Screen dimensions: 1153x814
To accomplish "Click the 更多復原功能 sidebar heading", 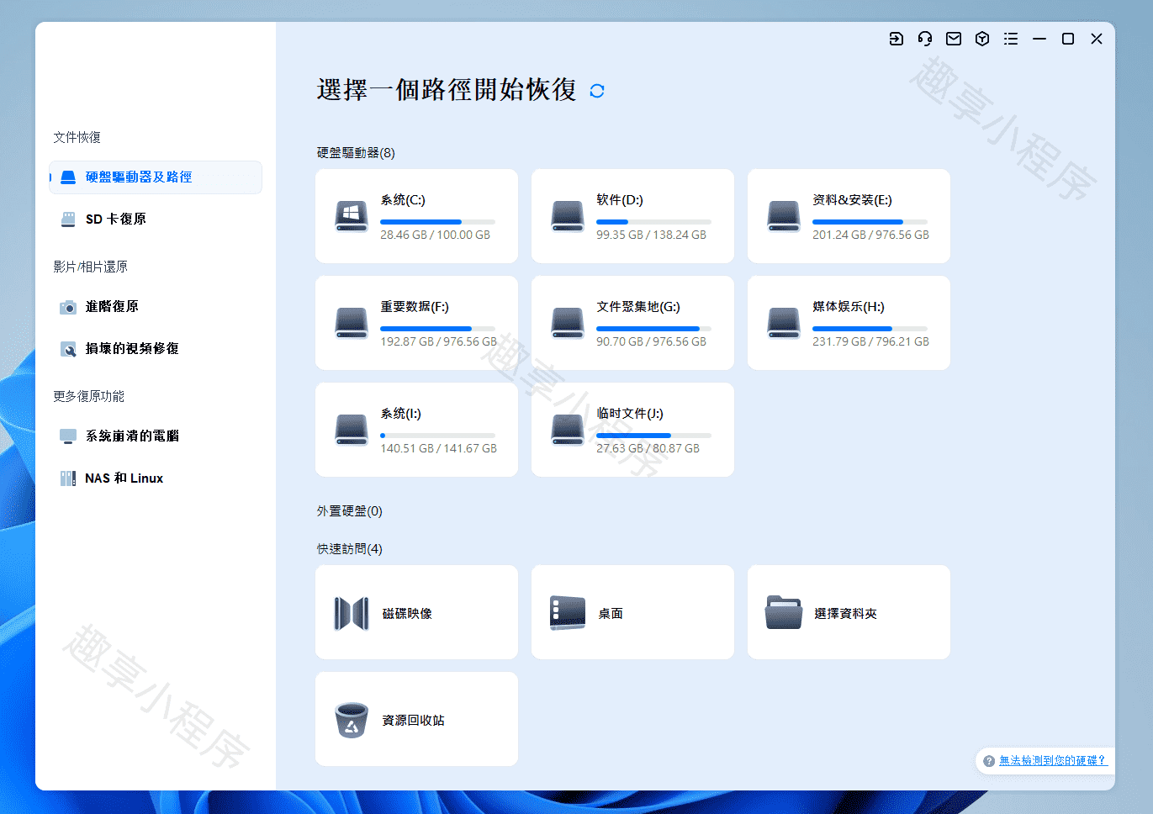I will (89, 396).
